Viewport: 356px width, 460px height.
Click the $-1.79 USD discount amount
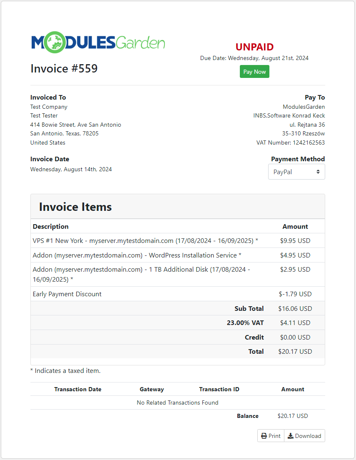[295, 294]
